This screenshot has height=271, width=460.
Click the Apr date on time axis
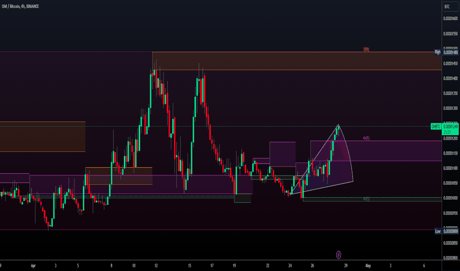(x=33, y=266)
